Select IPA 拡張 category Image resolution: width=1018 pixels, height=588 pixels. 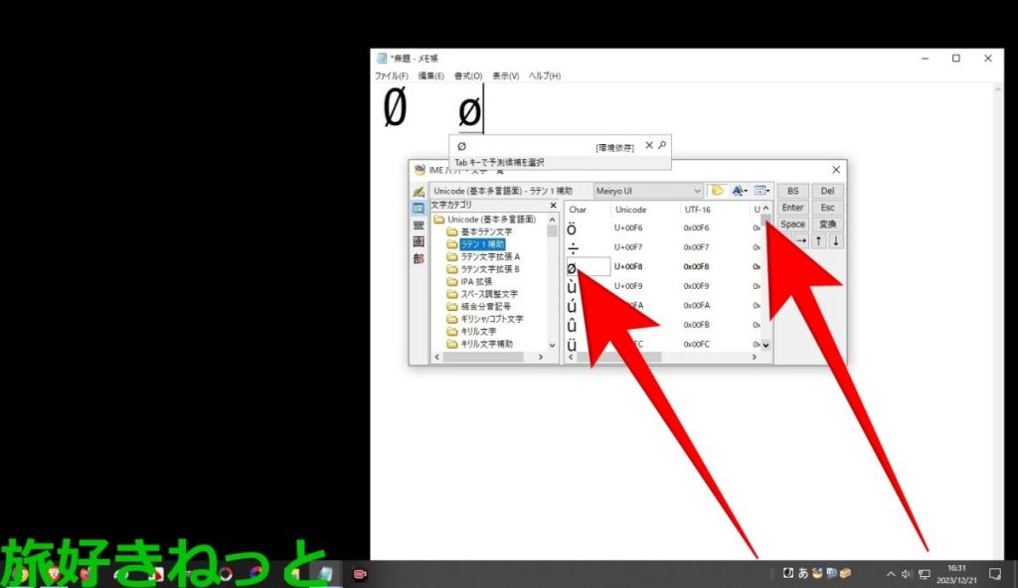[476, 282]
